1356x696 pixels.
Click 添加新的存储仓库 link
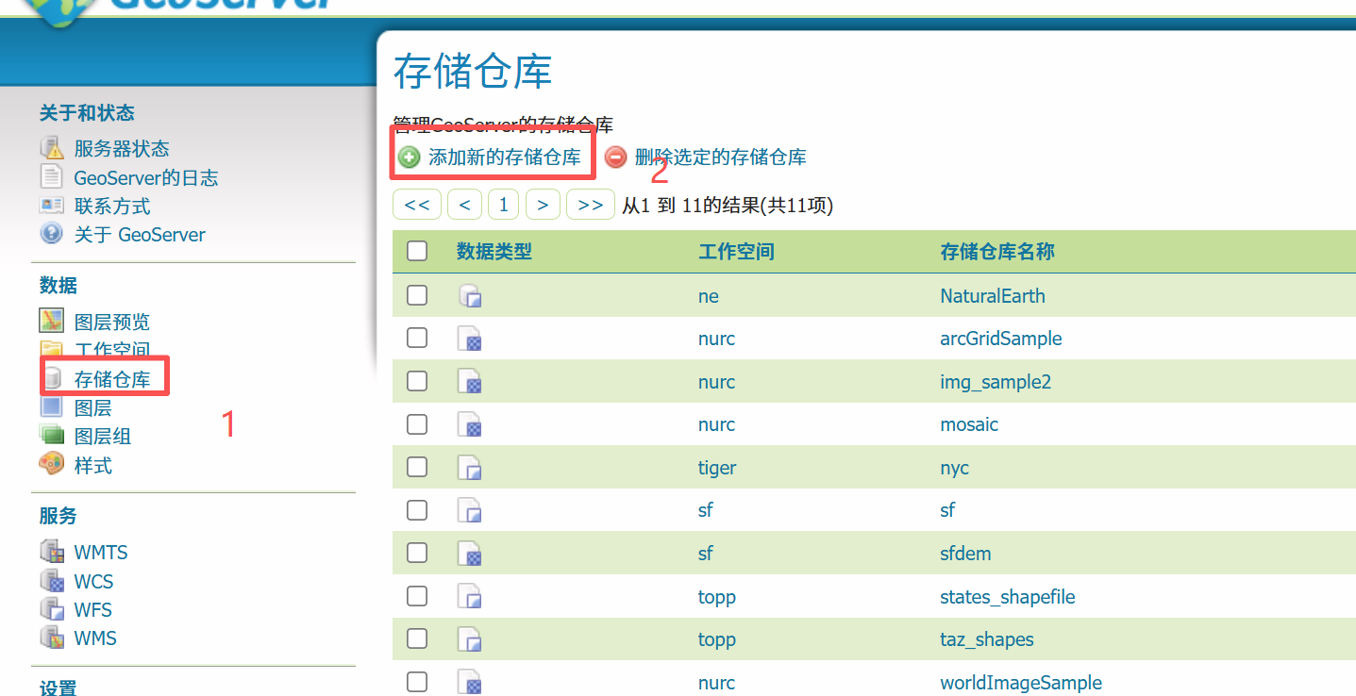pos(505,157)
